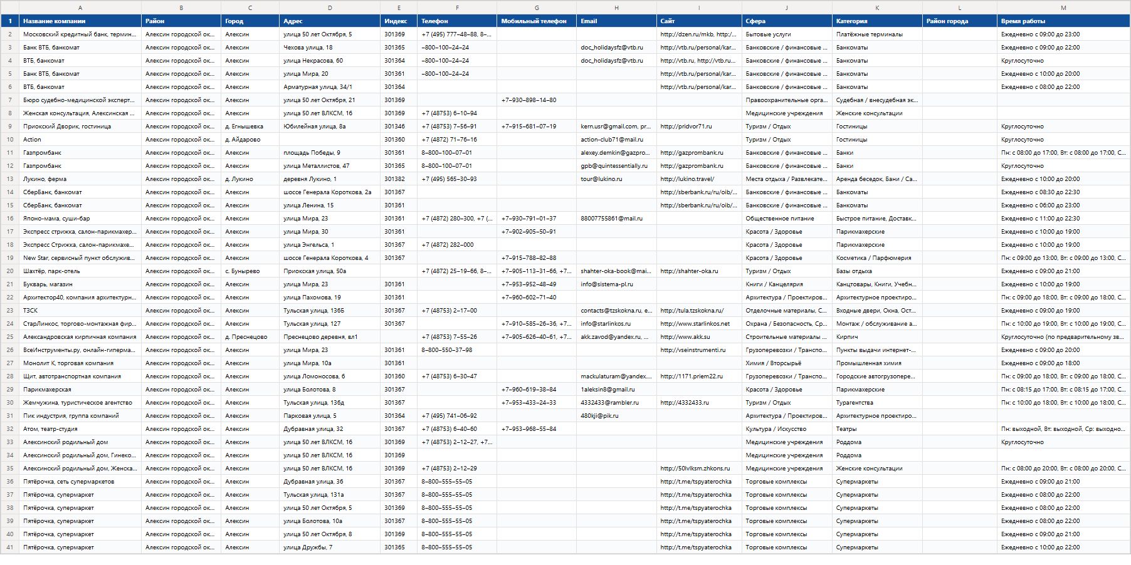This screenshot has width=1131, height=565.
Task: Select the 'д. Преснецово' city cell
Action: pos(250,337)
